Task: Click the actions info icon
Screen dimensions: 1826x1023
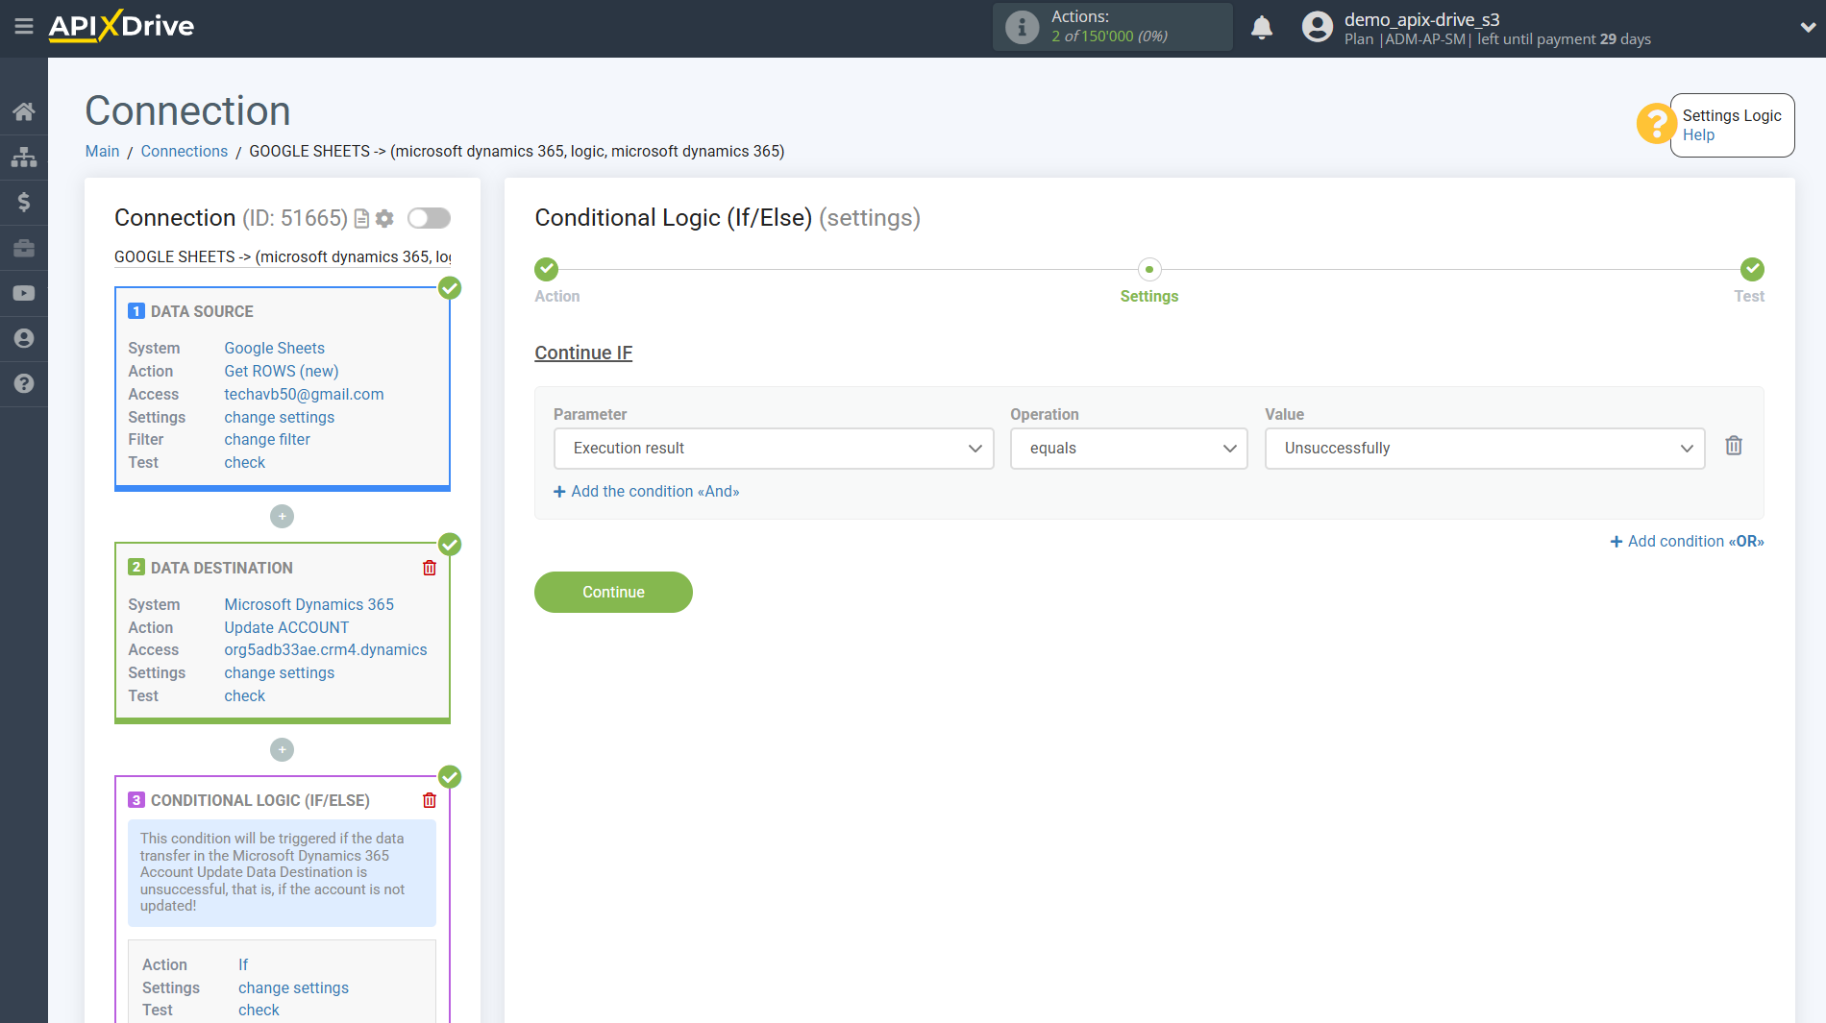Action: click(1022, 27)
